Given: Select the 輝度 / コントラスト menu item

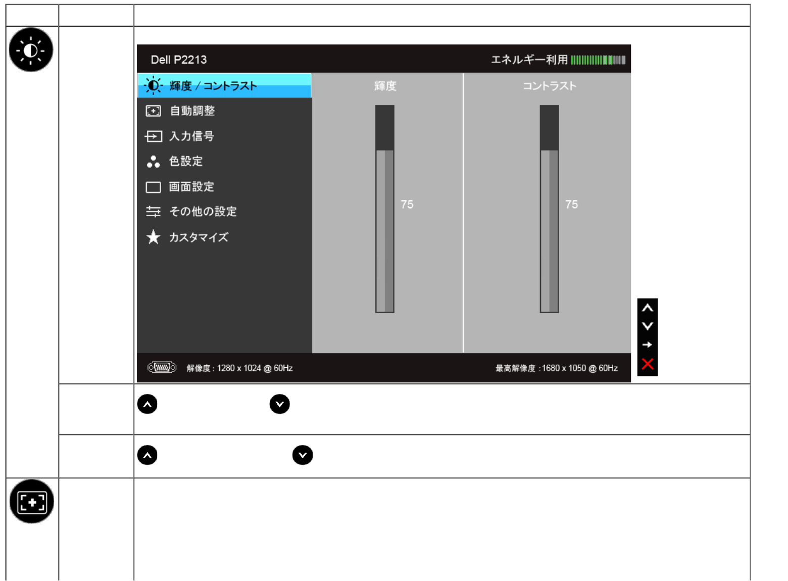Looking at the screenshot, I should click(224, 85).
